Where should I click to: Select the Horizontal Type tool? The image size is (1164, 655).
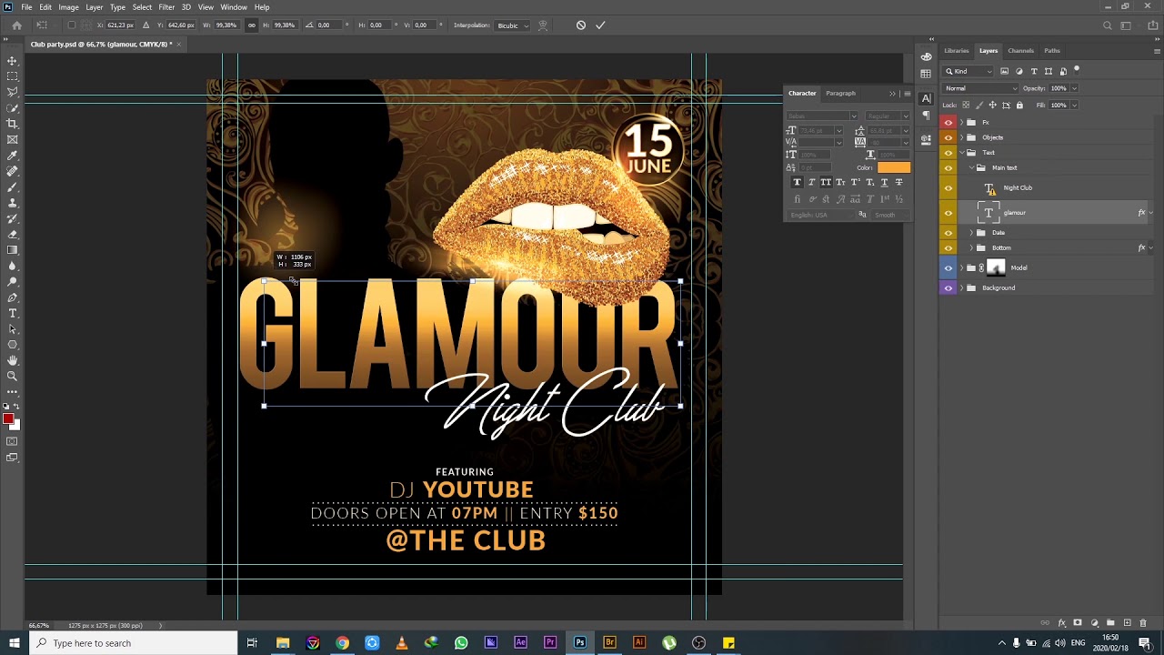pos(12,313)
